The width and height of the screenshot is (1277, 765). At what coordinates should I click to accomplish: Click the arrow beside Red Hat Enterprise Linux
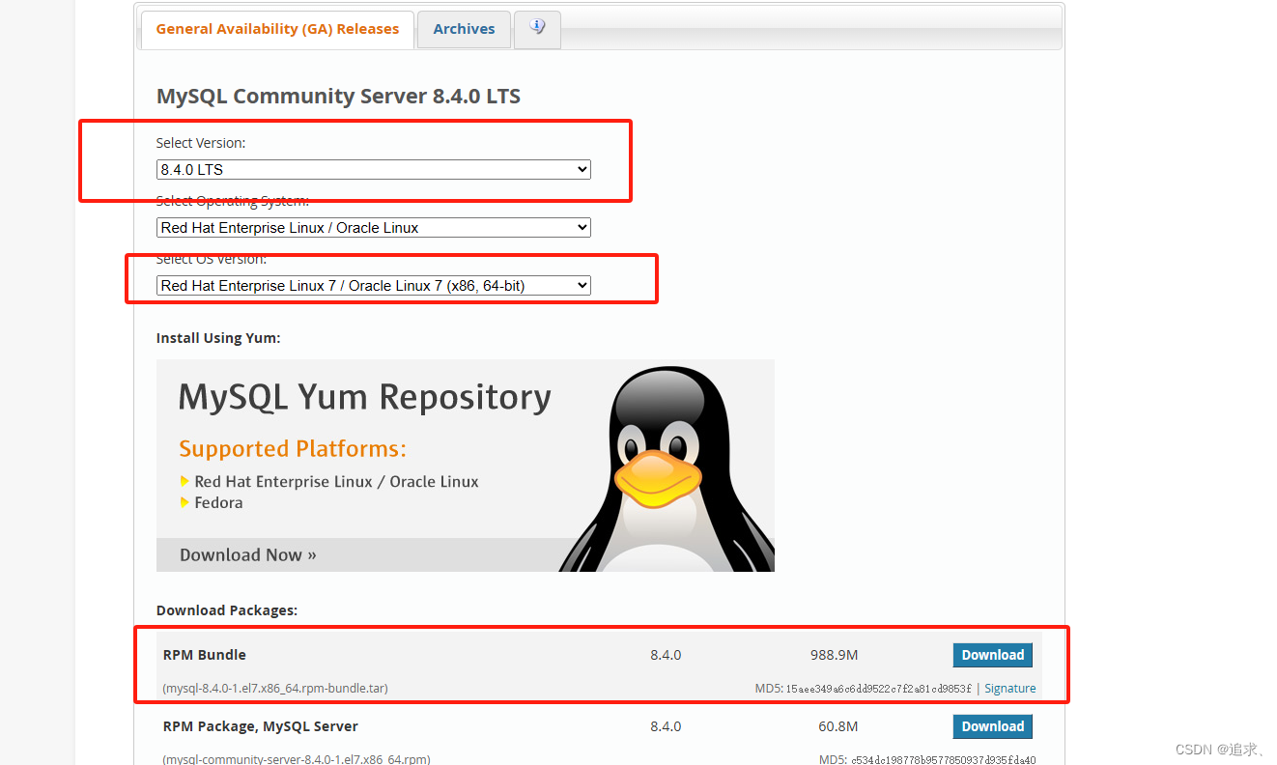click(185, 480)
